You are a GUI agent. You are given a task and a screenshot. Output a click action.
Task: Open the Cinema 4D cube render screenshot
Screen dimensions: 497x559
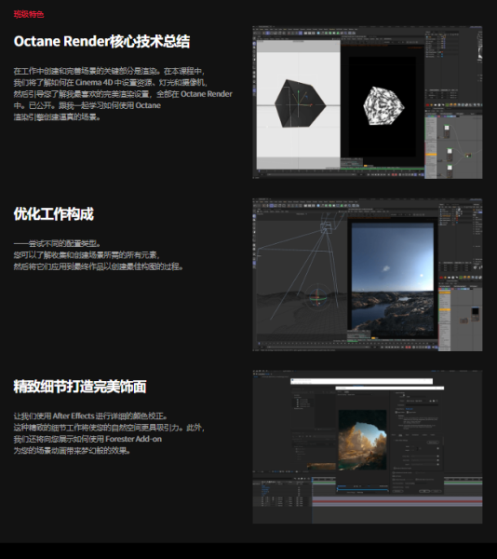point(368,102)
